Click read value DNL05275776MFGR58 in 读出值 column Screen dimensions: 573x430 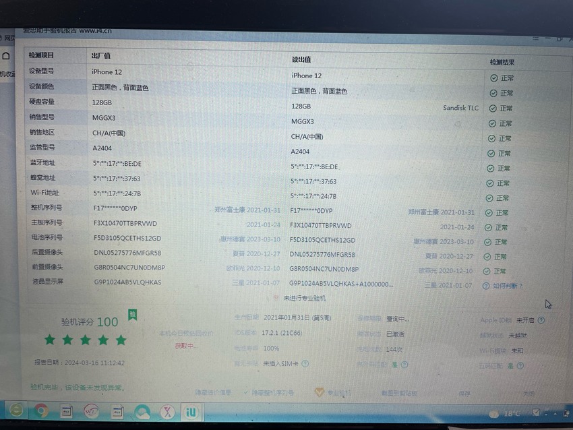click(x=322, y=254)
